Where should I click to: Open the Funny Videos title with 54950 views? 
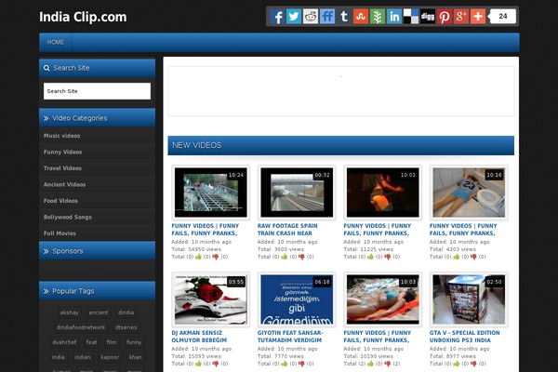click(206, 230)
